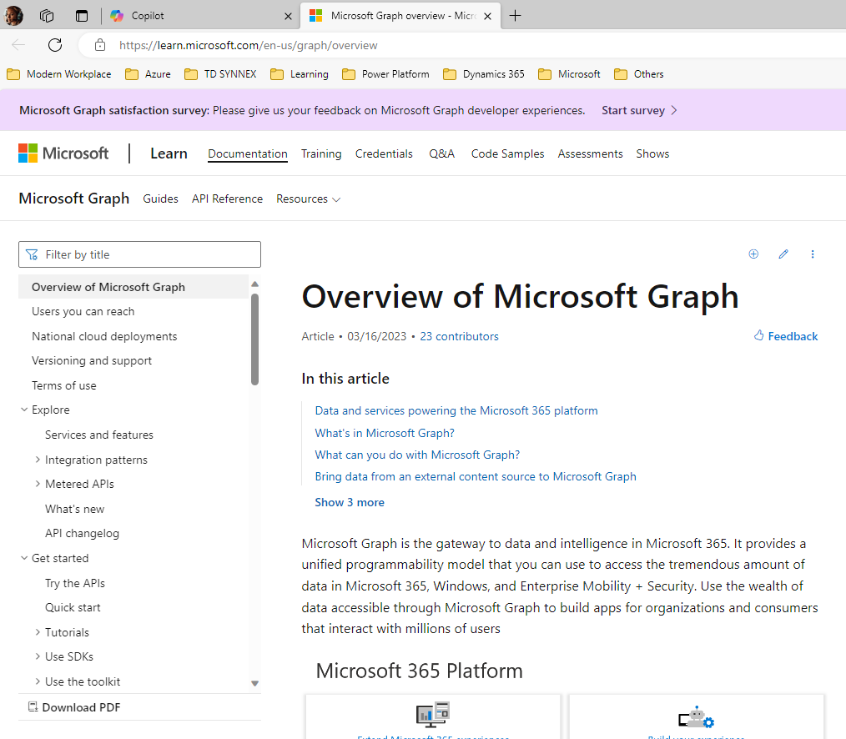Close the Microsoft Graph overview tab

[487, 16]
